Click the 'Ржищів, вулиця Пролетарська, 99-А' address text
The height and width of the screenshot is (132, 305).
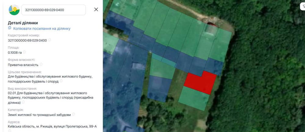coord(66,127)
